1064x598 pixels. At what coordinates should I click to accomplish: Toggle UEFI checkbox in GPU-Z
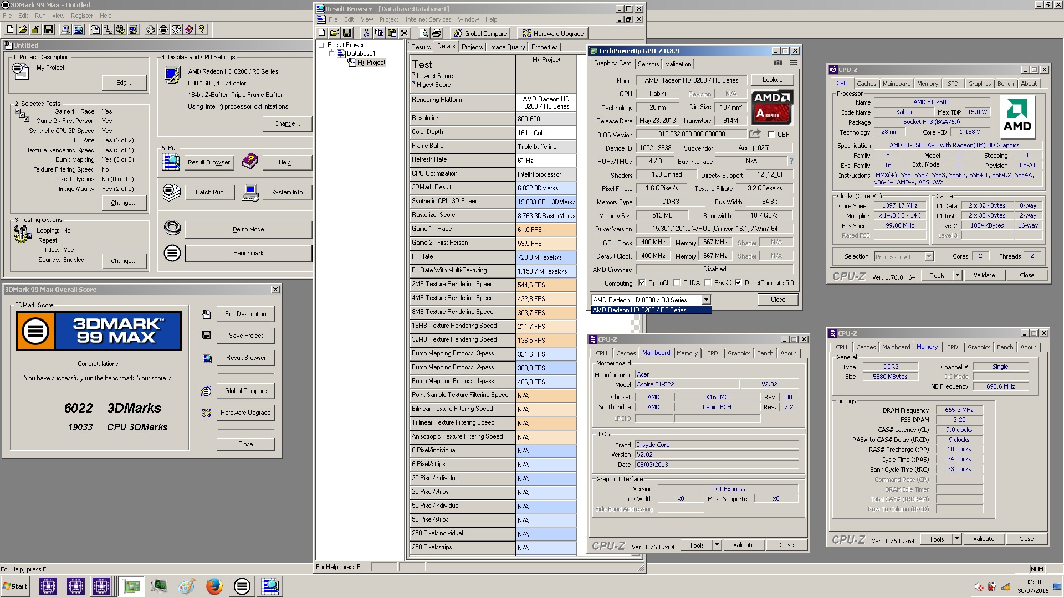coord(771,135)
